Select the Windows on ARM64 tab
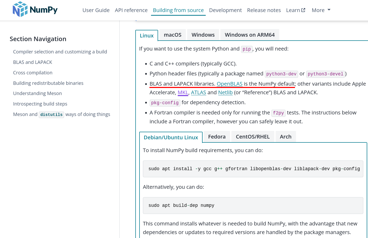The height and width of the screenshot is (238, 368). (x=250, y=35)
